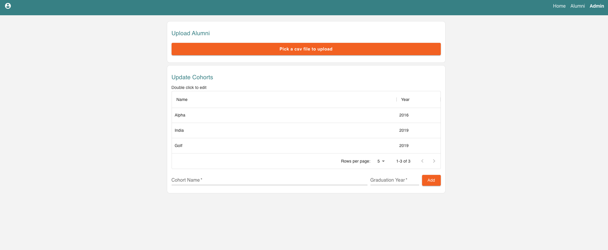Screen dimensions: 608x250
Task: Navigate to Home in the top bar
Action: tap(559, 6)
